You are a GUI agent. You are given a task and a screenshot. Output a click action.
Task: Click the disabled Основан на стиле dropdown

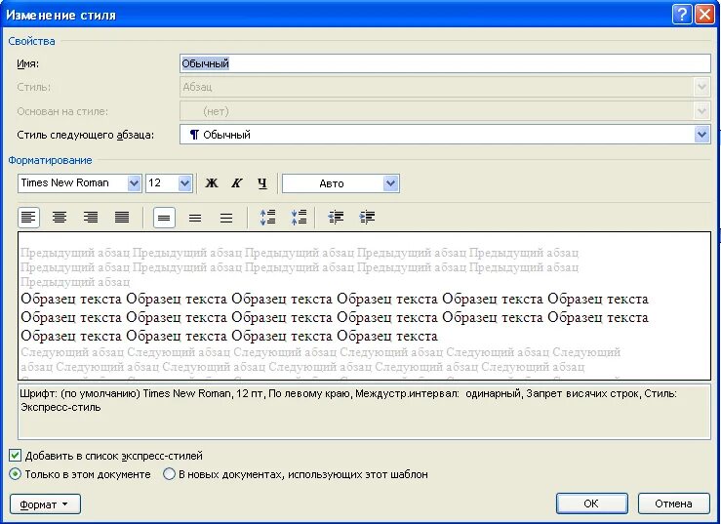click(445, 111)
